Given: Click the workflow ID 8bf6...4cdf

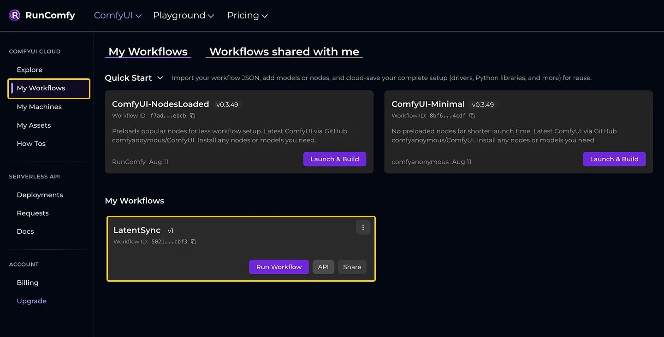Looking at the screenshot, I should click(x=448, y=116).
